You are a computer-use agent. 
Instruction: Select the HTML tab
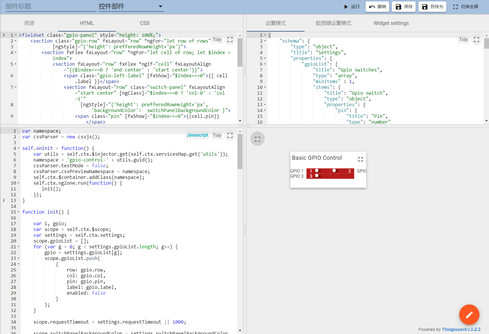(x=87, y=23)
